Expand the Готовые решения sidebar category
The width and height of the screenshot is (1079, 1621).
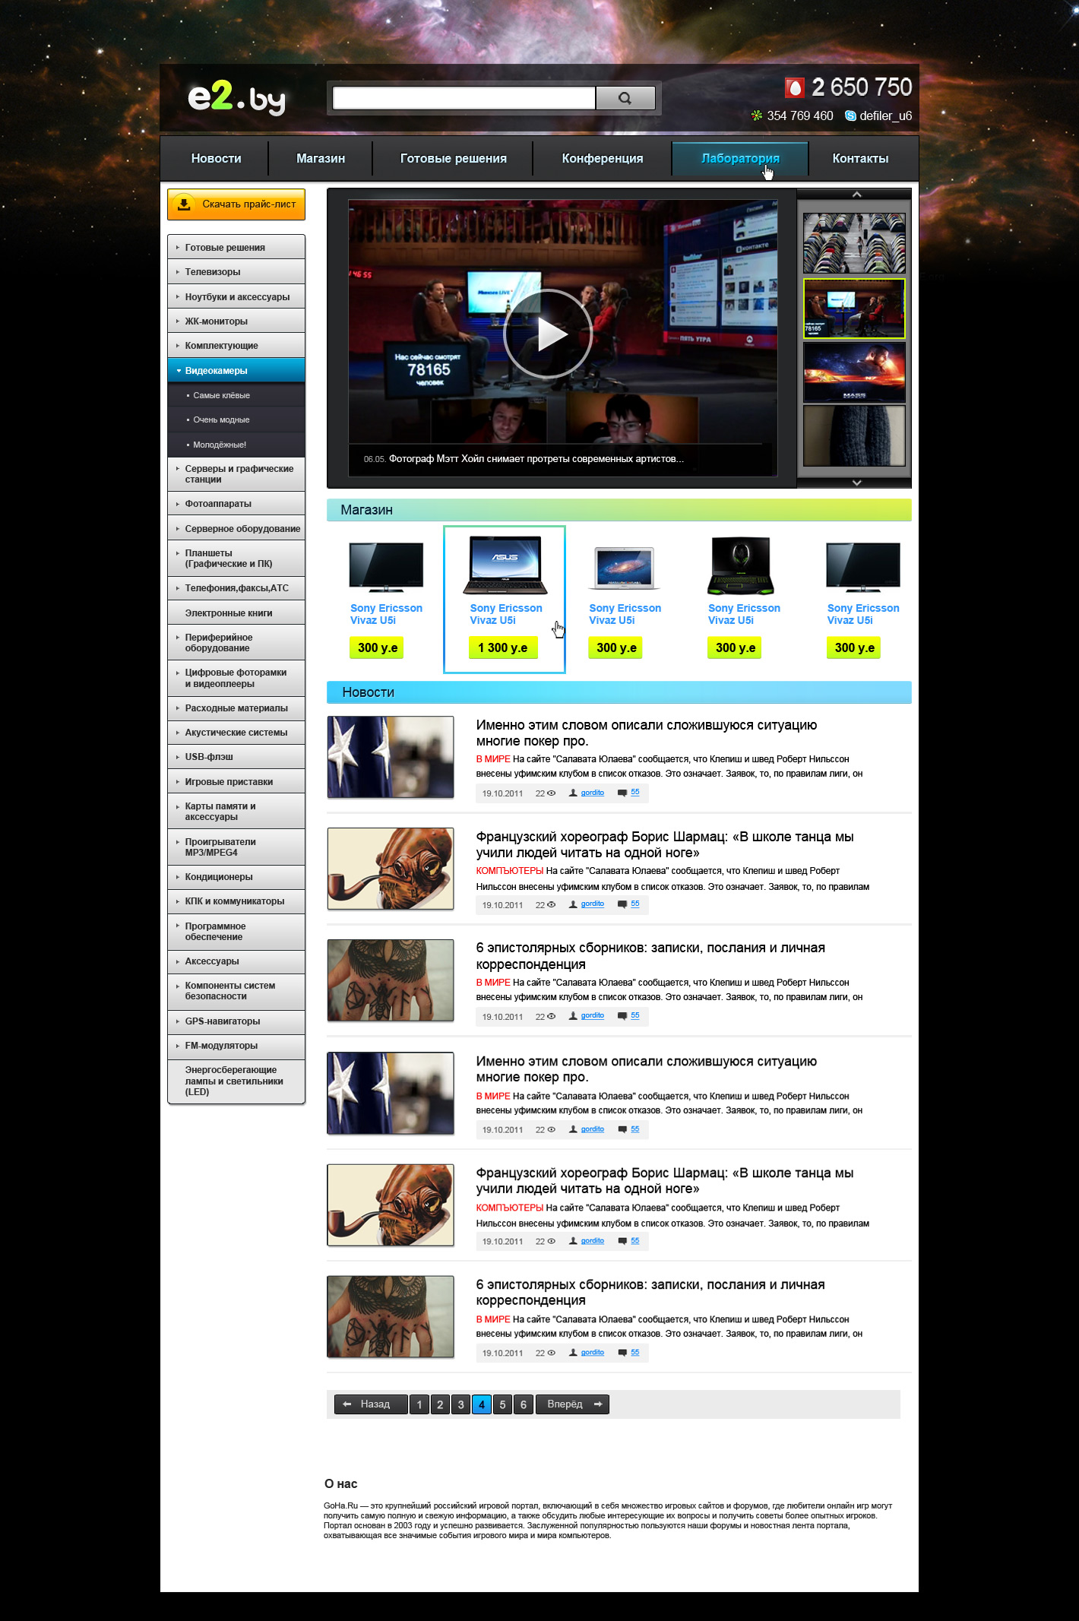tap(236, 247)
